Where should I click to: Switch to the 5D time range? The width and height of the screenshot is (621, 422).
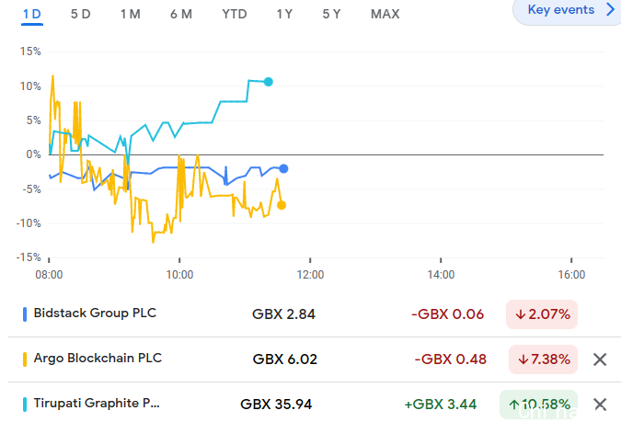(80, 15)
